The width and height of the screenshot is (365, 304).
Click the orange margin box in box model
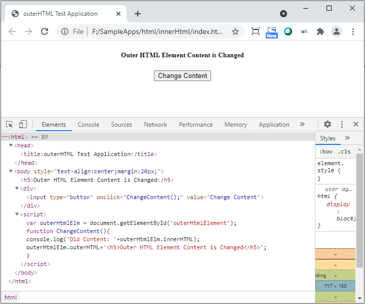pos(335,254)
